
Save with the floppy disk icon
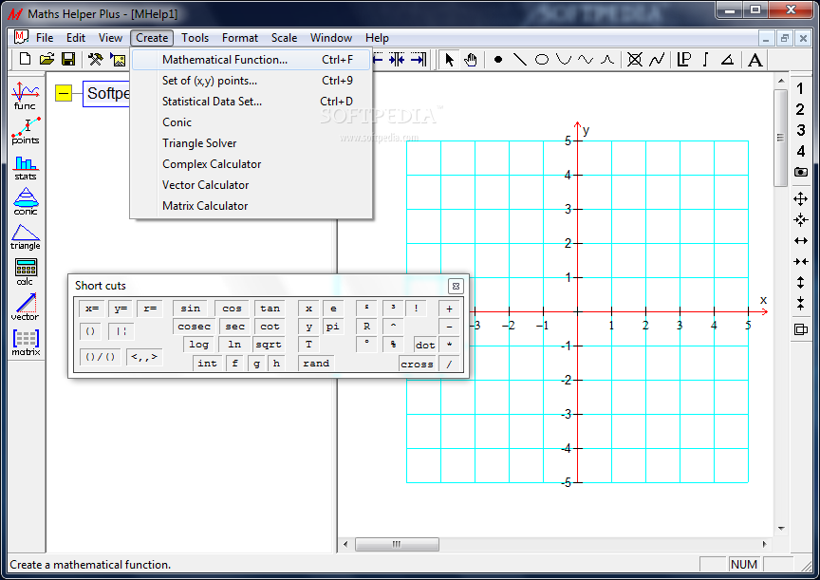tap(68, 59)
